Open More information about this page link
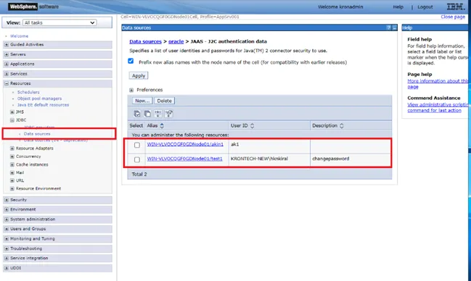Image resolution: width=471 pixels, height=281 pixels. coord(438,84)
